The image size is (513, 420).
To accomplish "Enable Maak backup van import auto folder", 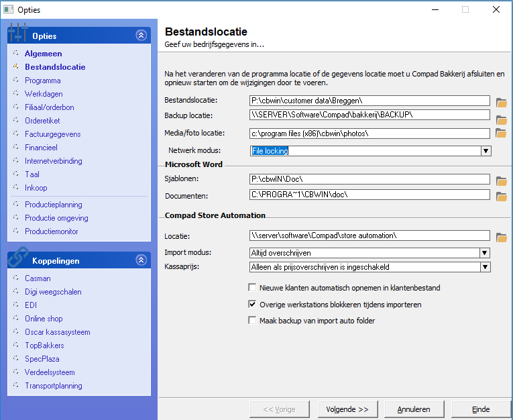I will tap(252, 320).
